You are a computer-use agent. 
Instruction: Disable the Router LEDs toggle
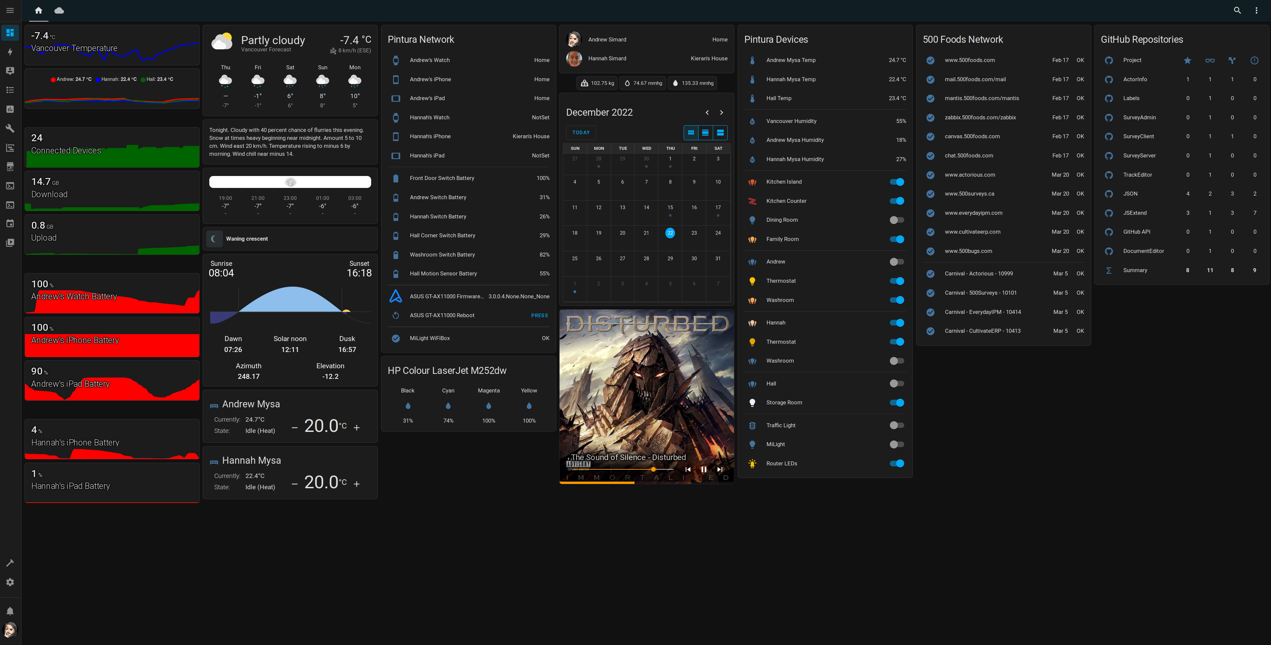897,464
